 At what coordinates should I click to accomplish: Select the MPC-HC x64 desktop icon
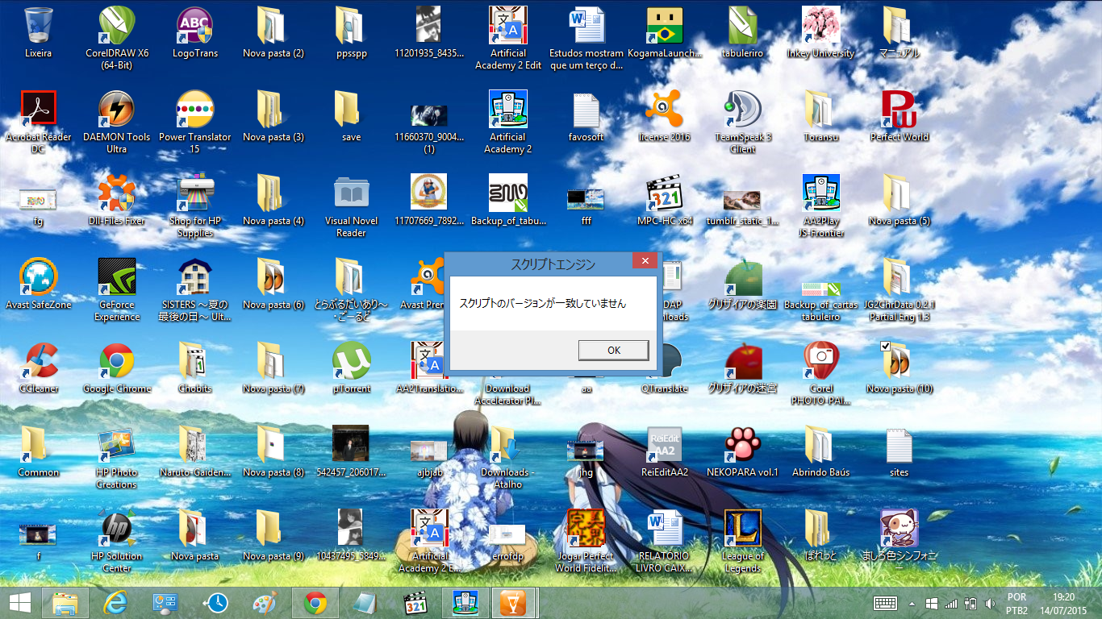[665, 200]
